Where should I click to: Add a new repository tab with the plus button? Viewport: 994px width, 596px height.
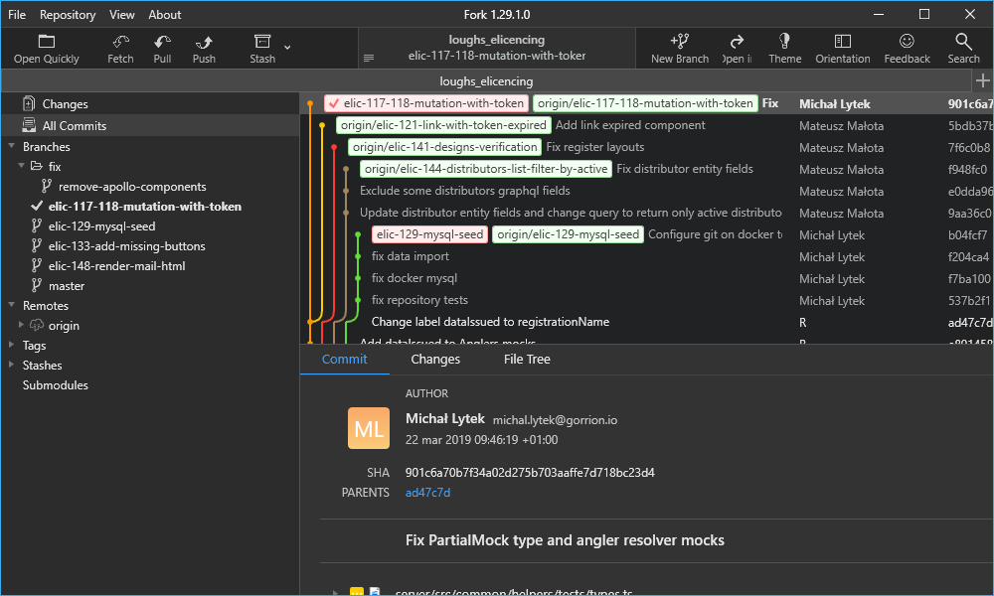pyautogui.click(x=982, y=80)
